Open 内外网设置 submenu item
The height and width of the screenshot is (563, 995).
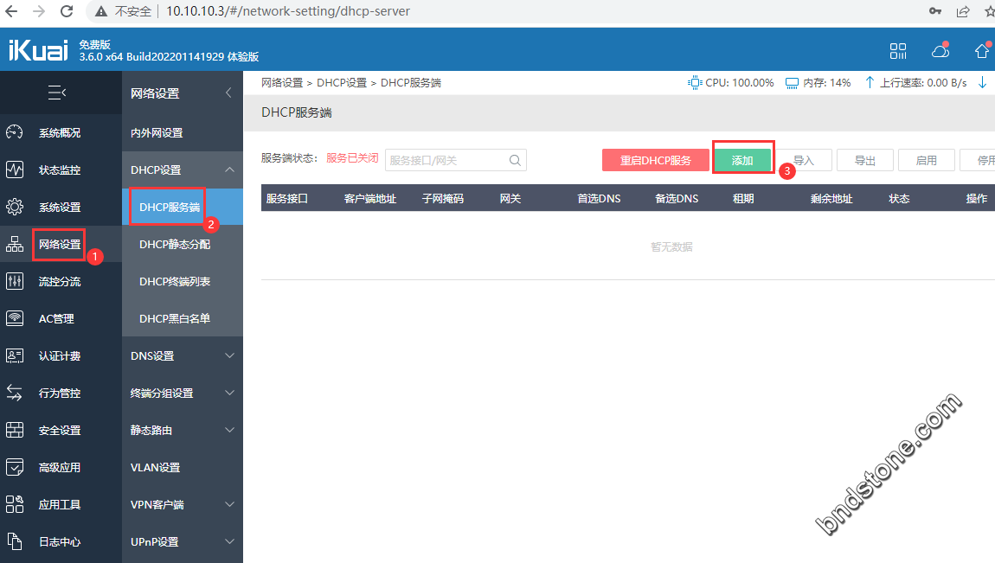coord(157,132)
